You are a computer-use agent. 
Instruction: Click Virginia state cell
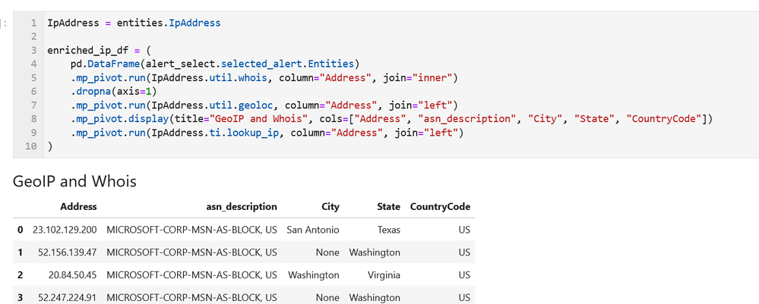(385, 275)
